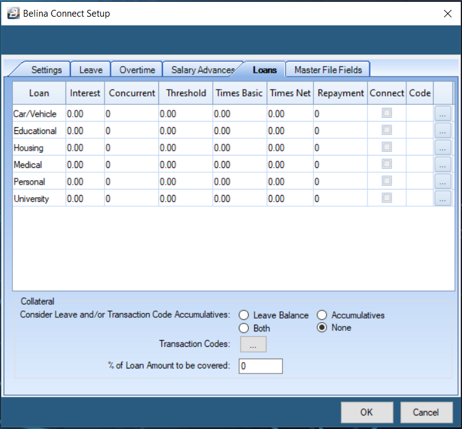Click Interest value in Car/Vehicle row
The height and width of the screenshot is (429, 462).
[x=85, y=114]
